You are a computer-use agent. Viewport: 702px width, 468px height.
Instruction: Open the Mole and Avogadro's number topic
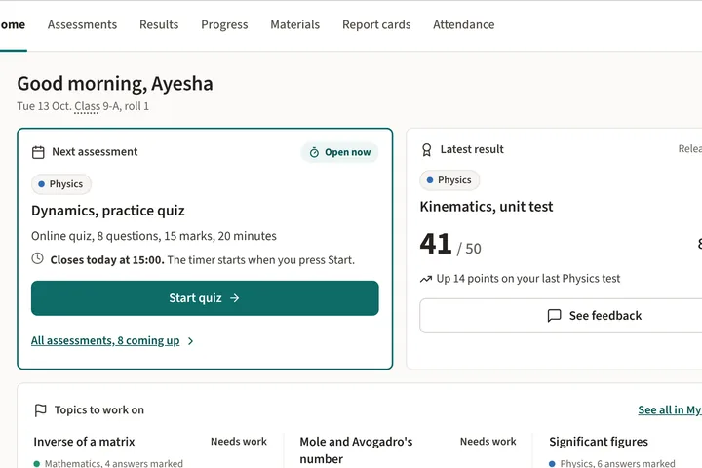click(357, 450)
